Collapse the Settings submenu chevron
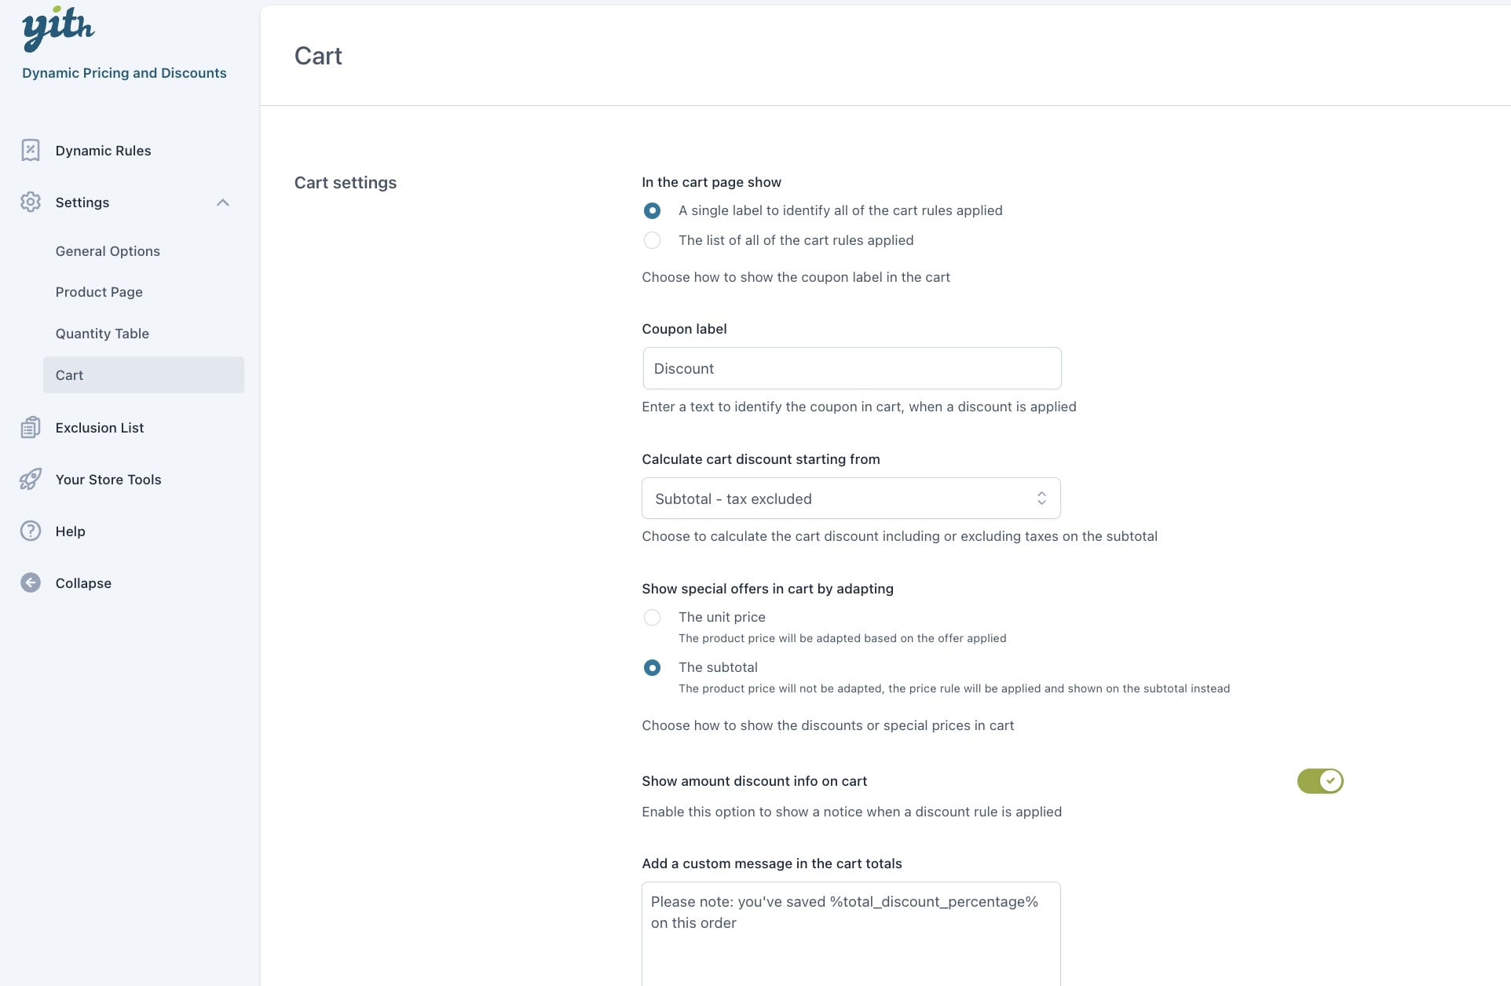Screen dimensions: 1511x986 (223, 203)
